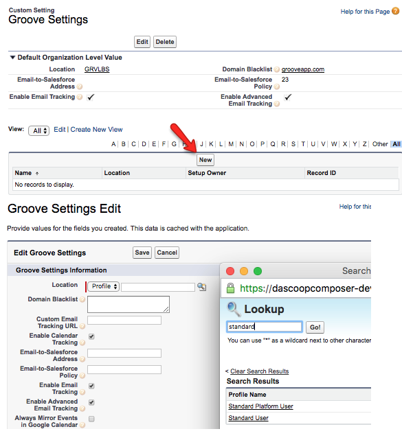The width and height of the screenshot is (402, 440).
Task: Click the Help for this Page link
Action: click(x=365, y=12)
